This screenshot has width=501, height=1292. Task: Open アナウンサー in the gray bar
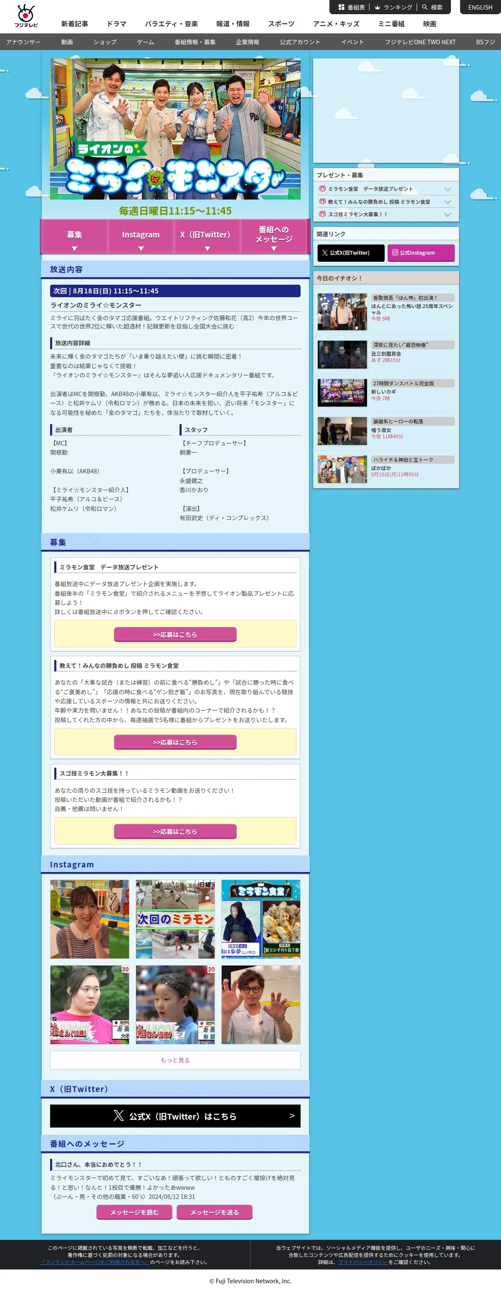pyautogui.click(x=23, y=42)
